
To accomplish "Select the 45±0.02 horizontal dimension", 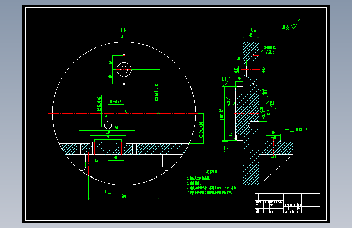I will click(x=115, y=102).
